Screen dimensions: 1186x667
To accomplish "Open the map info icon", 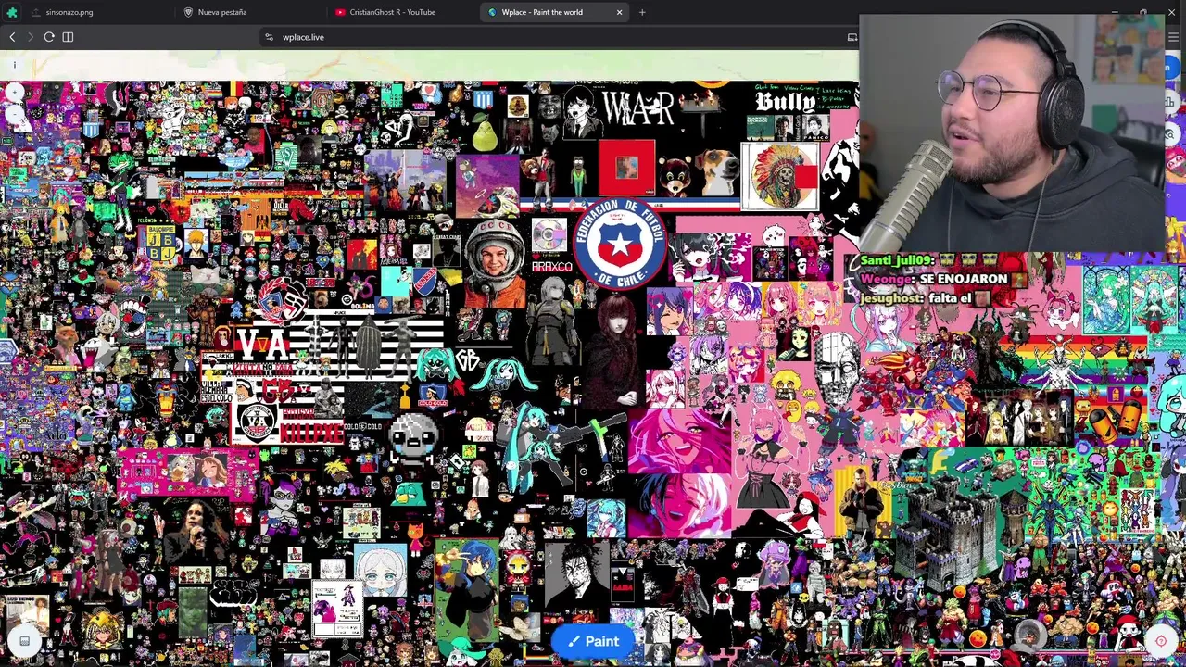I will 14,65.
